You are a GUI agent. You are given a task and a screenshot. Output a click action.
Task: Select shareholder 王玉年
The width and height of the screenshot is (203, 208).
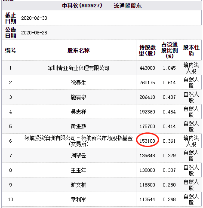pyautogui.click(x=78, y=170)
